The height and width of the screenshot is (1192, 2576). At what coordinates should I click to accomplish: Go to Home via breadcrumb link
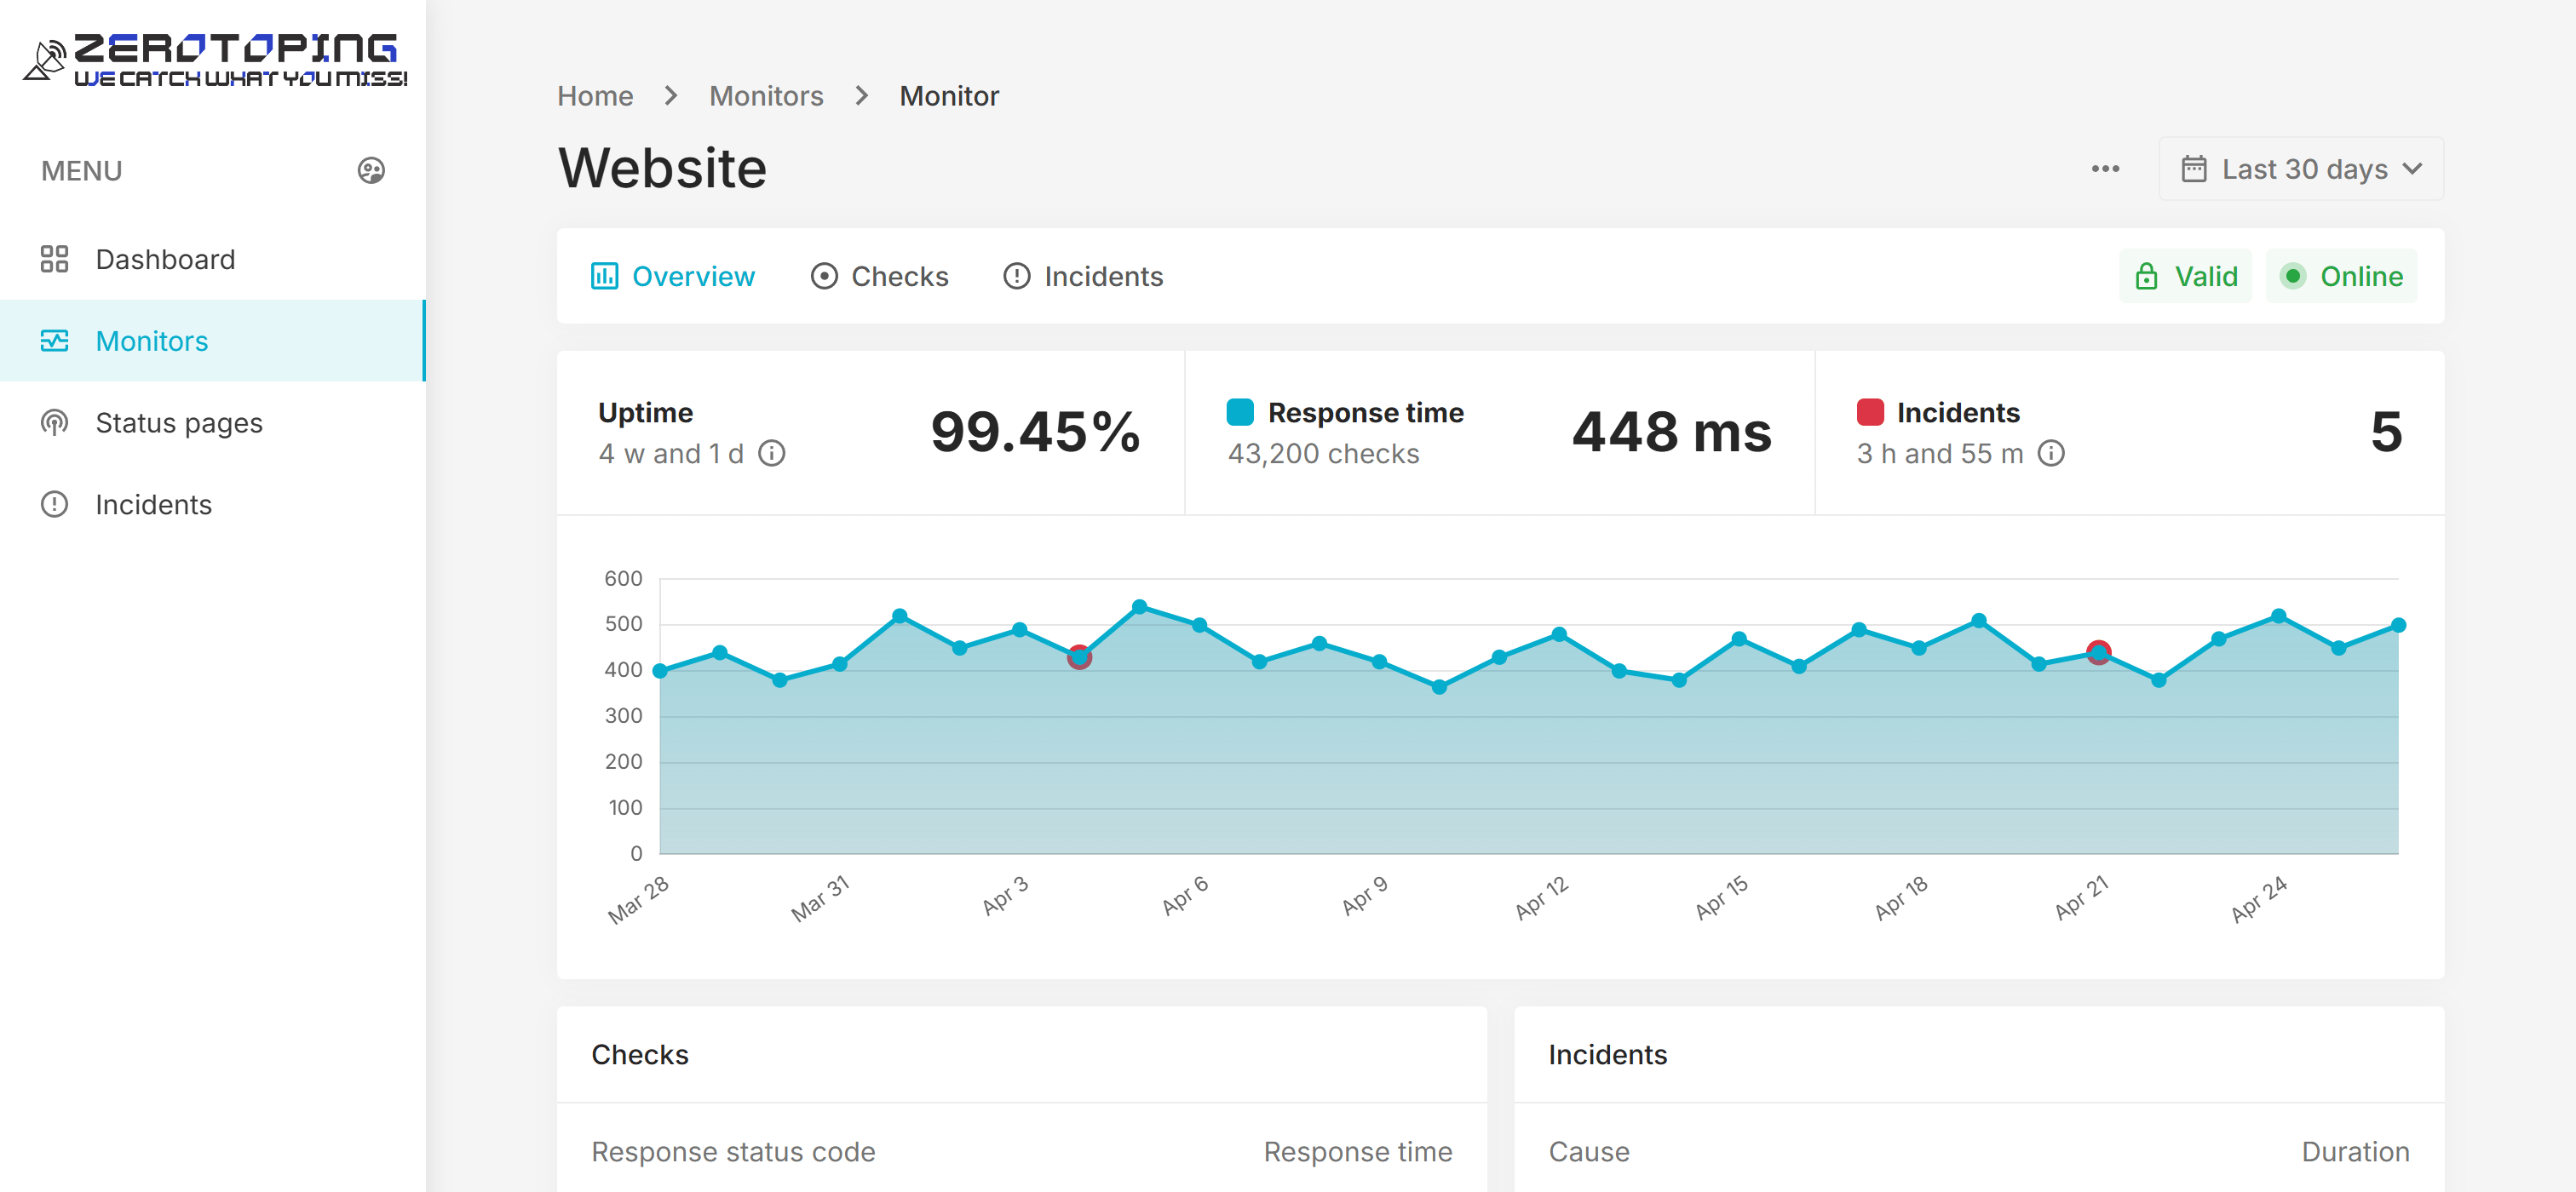tap(595, 96)
